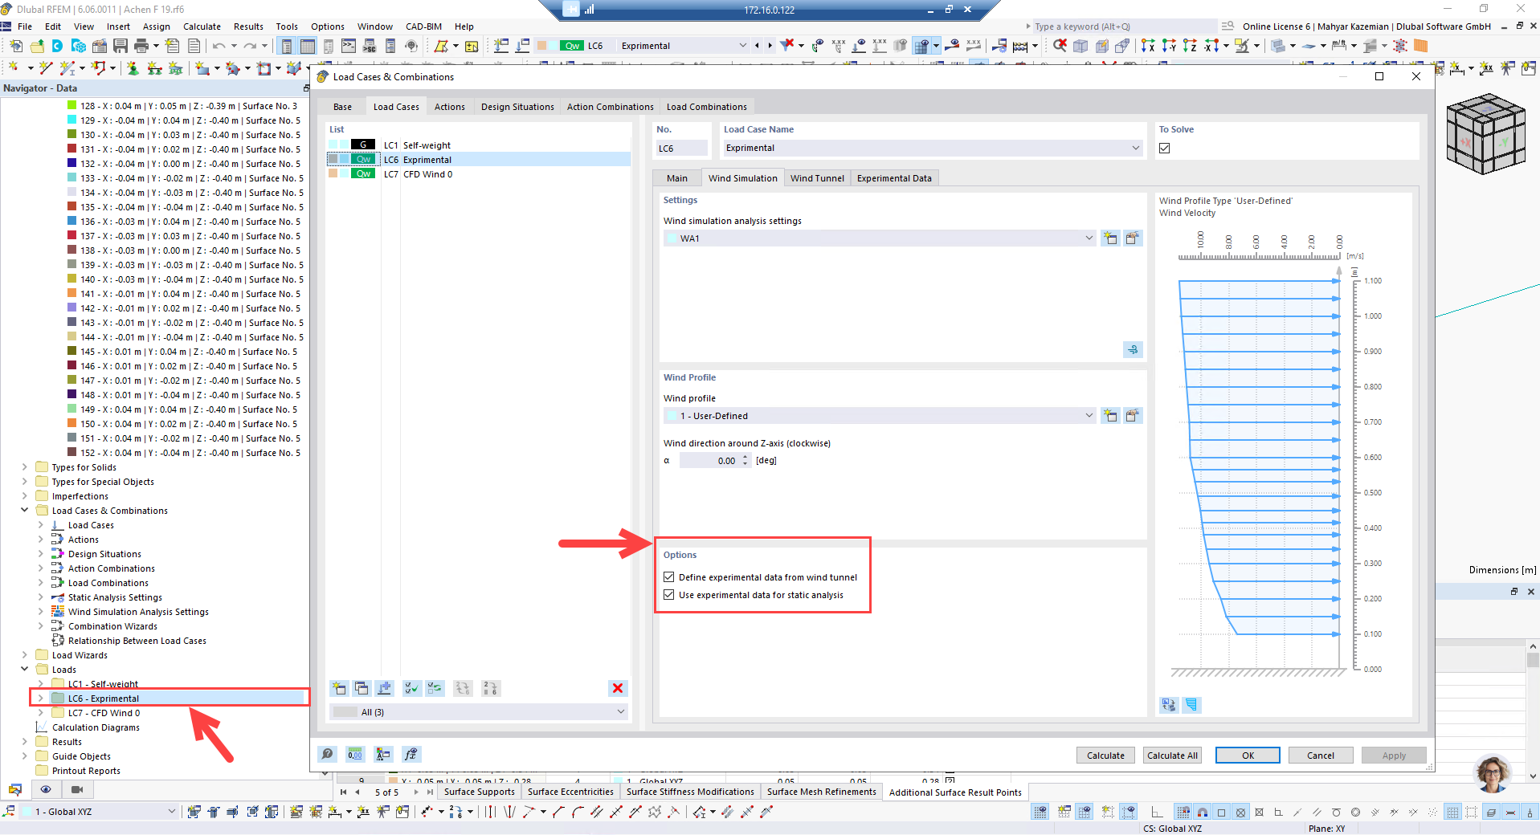Open the Calculate menu

click(202, 26)
